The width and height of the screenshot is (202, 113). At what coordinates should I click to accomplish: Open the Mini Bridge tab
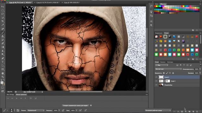[x=10, y=94]
